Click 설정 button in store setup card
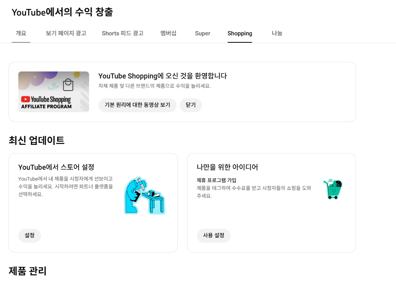 tap(30, 236)
